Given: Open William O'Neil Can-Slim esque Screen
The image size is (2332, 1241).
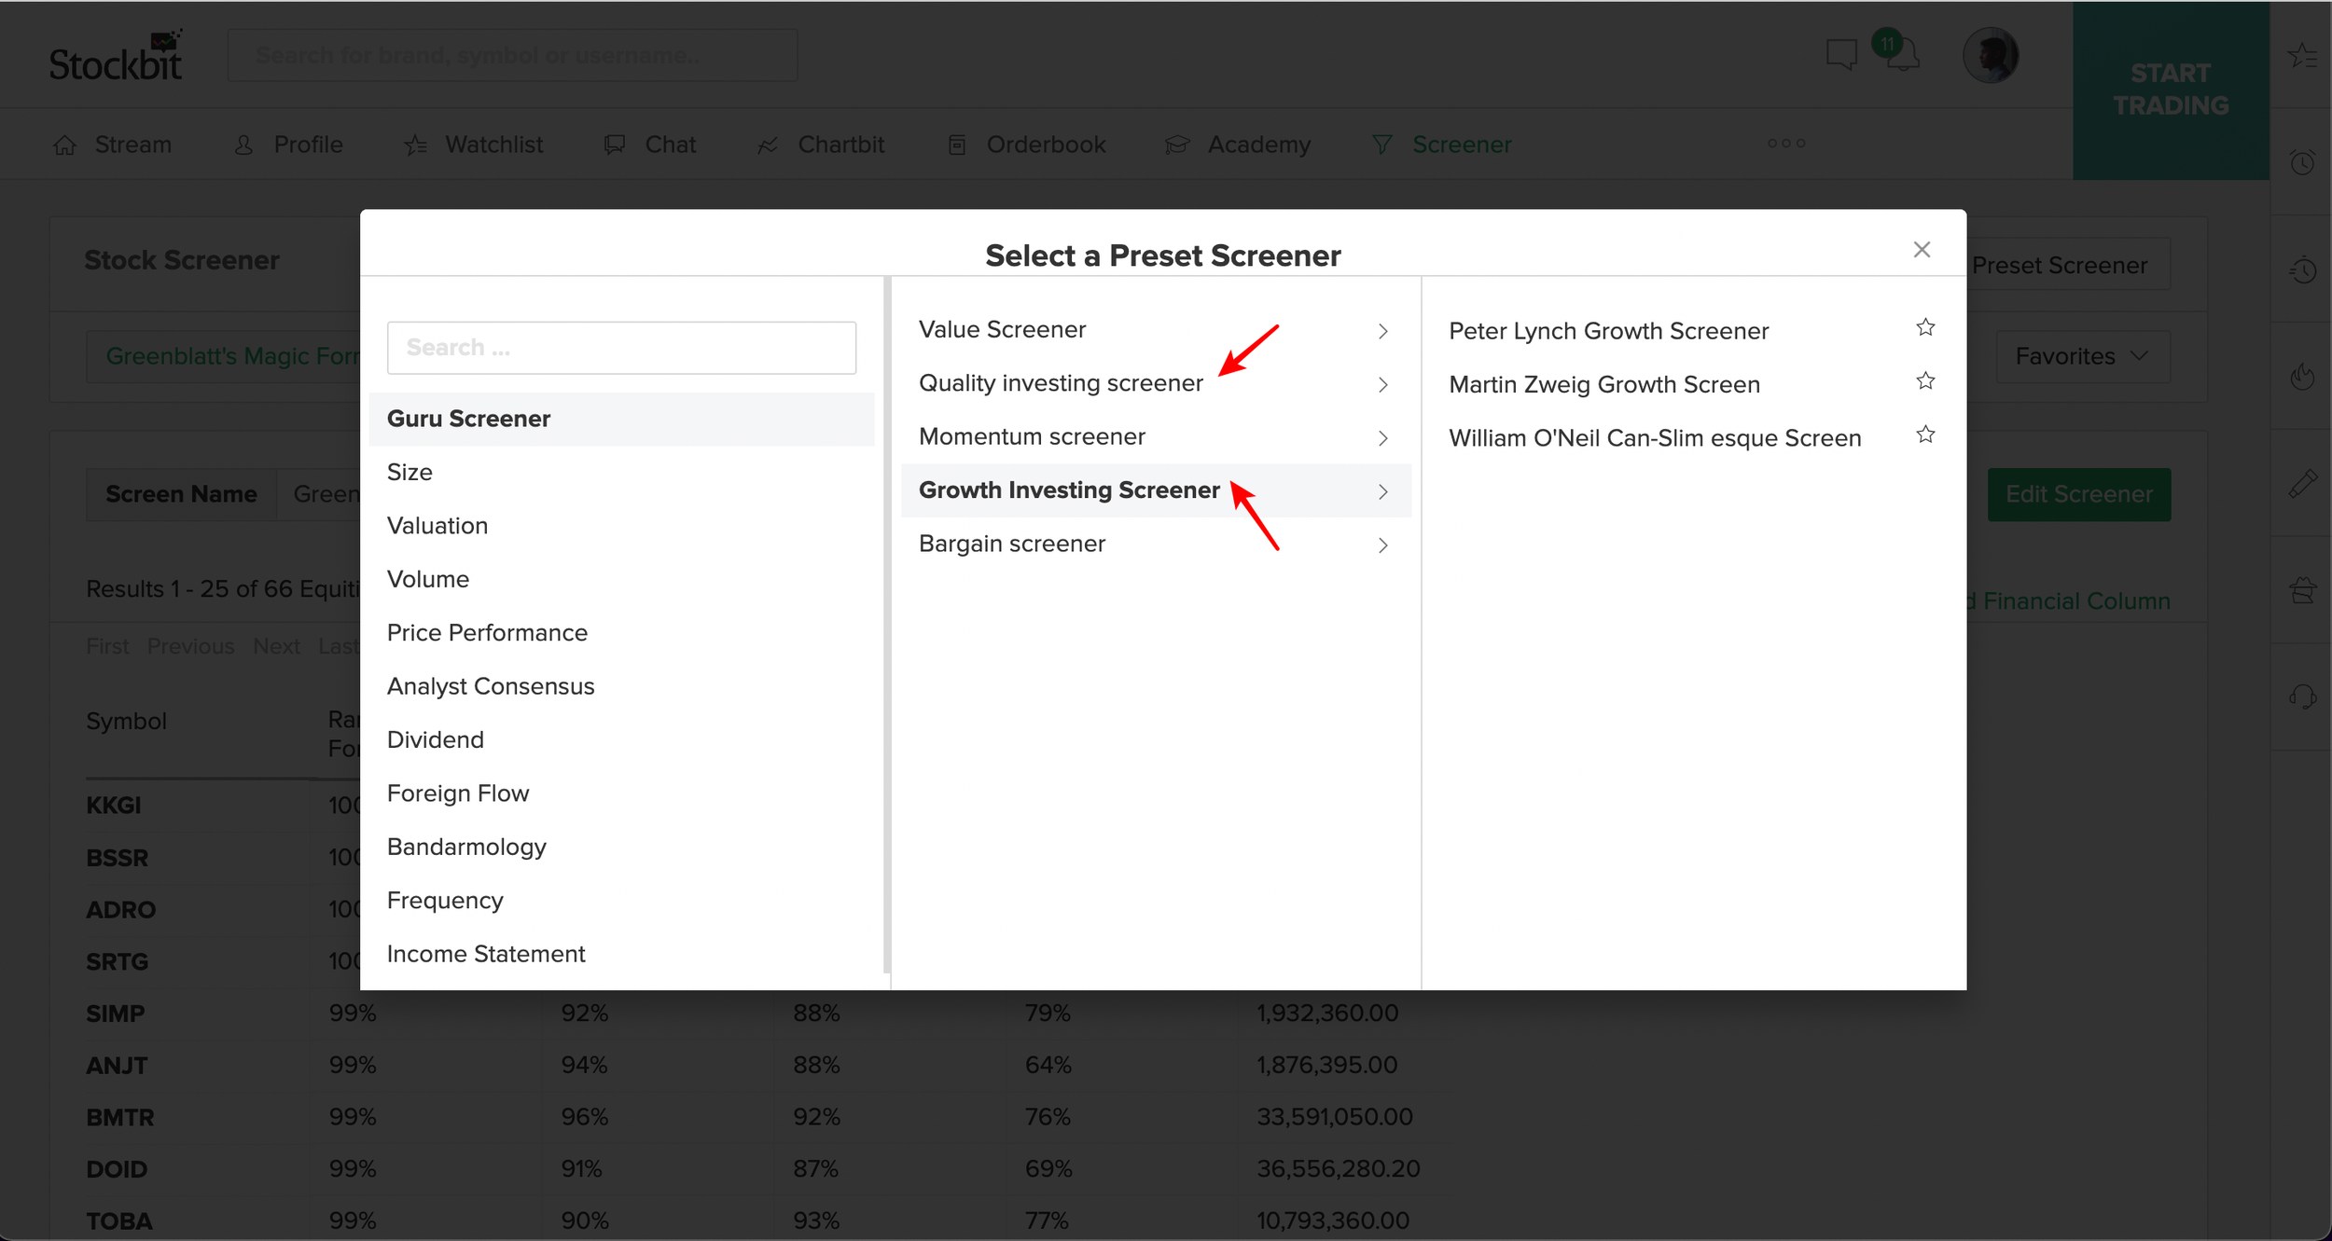Looking at the screenshot, I should pyautogui.click(x=1655, y=438).
